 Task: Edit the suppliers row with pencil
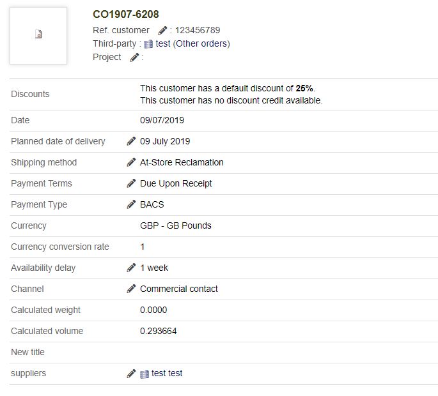pos(131,374)
